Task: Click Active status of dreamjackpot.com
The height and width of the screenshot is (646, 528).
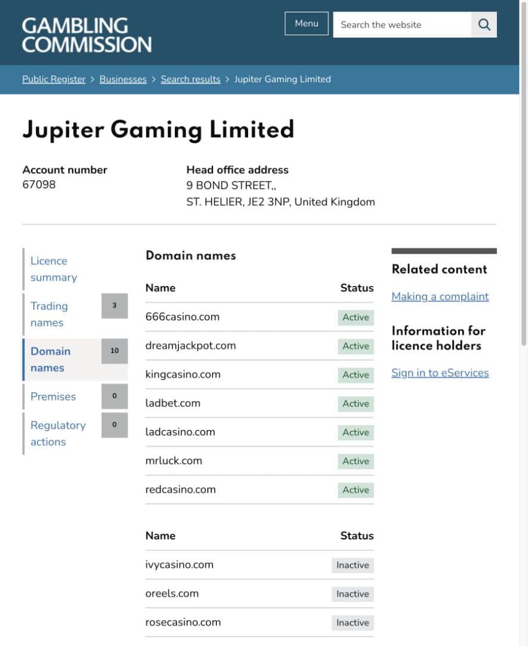Action: click(356, 346)
